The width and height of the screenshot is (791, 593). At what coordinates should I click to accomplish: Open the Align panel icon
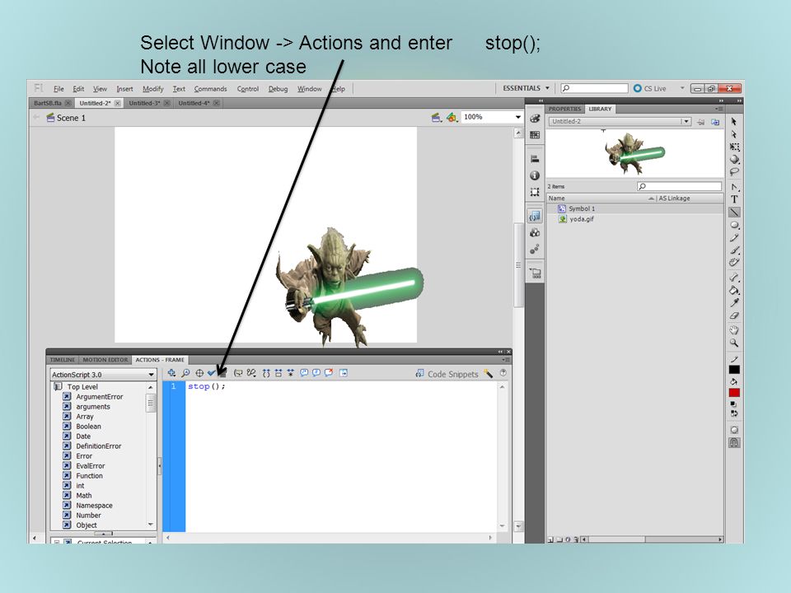(535, 159)
